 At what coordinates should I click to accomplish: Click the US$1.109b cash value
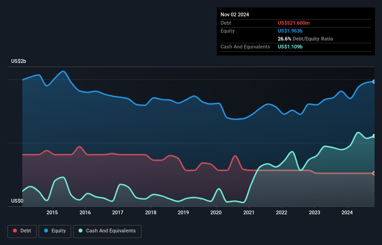coord(290,47)
